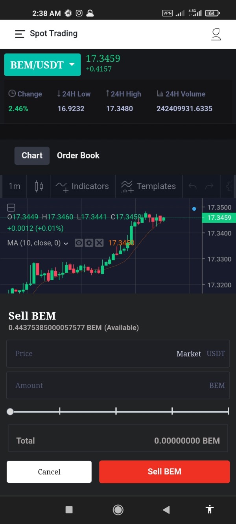Open the hamburger menu next to Spot Trading
This screenshot has width=236, height=524.
20,34
